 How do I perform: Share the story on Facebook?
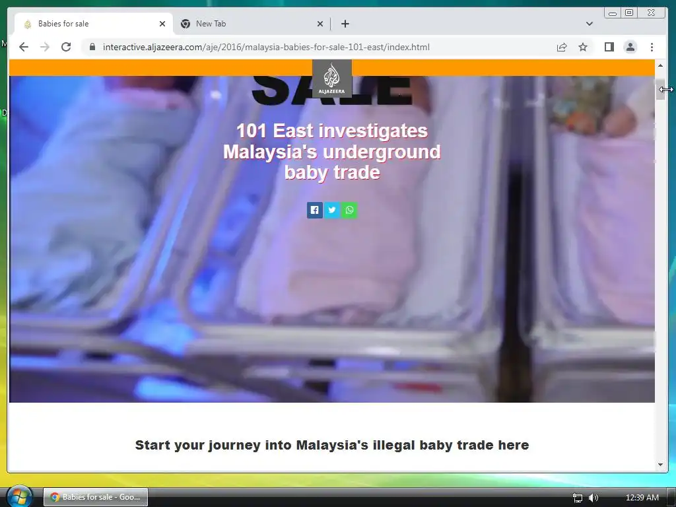click(315, 210)
